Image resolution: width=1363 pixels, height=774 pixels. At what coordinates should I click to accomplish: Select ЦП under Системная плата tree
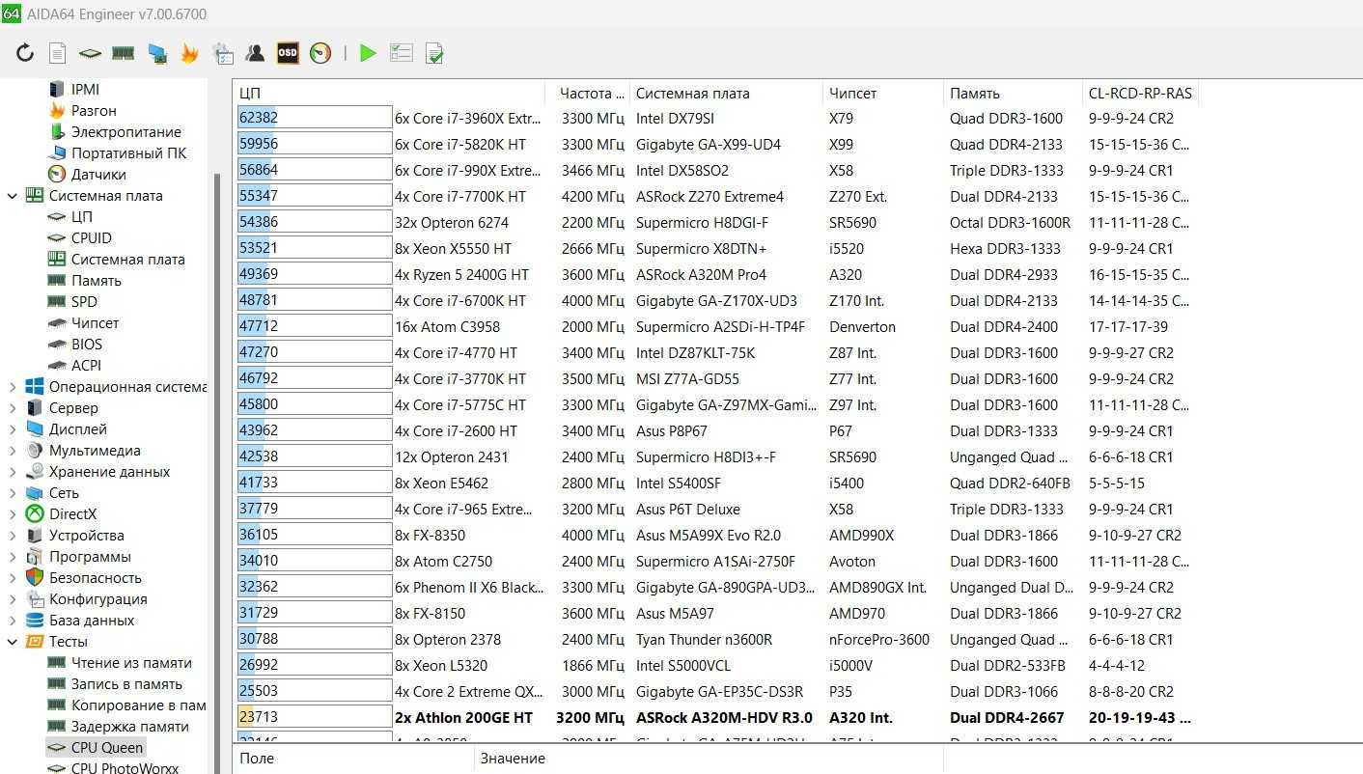click(x=82, y=216)
